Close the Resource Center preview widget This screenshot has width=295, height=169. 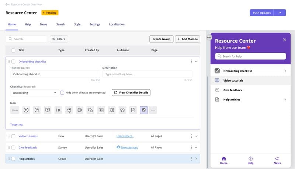pyautogui.click(x=284, y=40)
